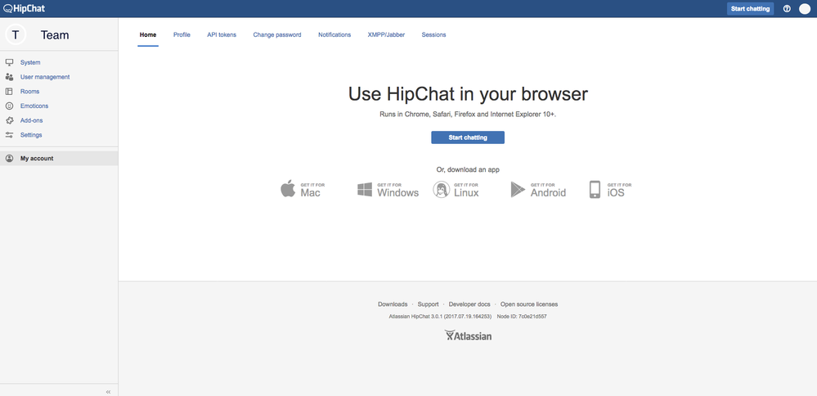The width and height of the screenshot is (817, 396).
Task: Click the Windows logo download icon
Action: coord(365,189)
